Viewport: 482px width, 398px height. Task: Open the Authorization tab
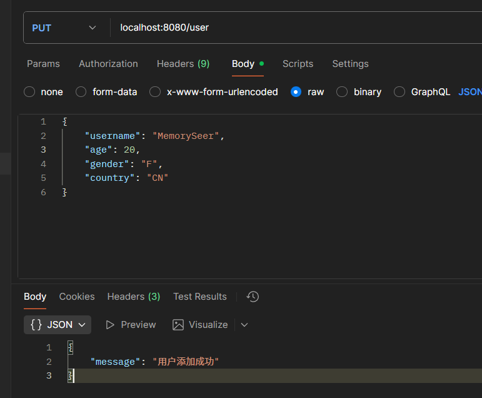tap(108, 64)
